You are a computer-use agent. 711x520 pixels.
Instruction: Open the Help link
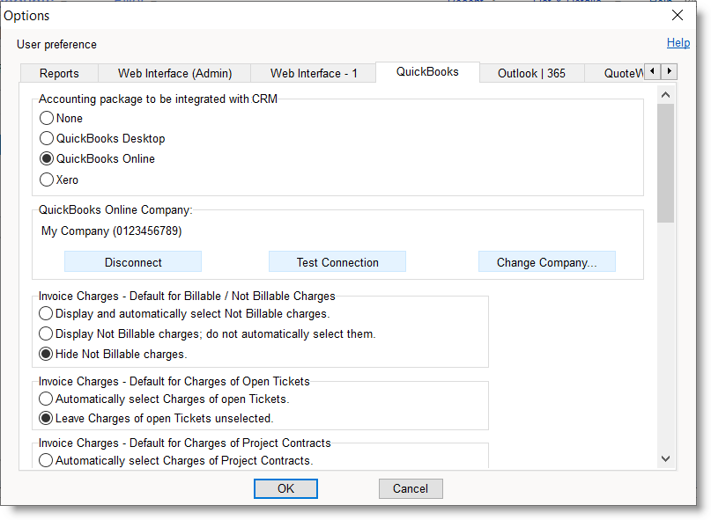678,42
